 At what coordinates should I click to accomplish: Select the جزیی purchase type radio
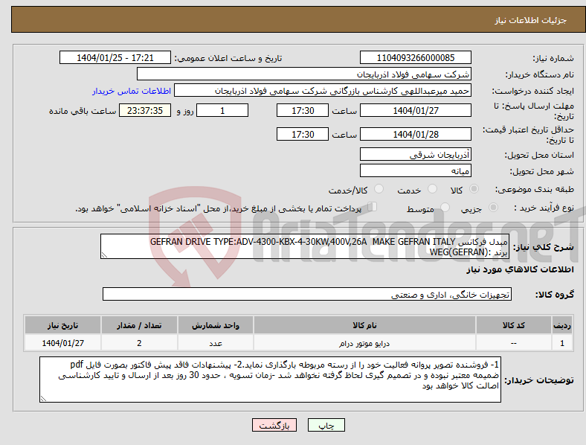(493, 207)
